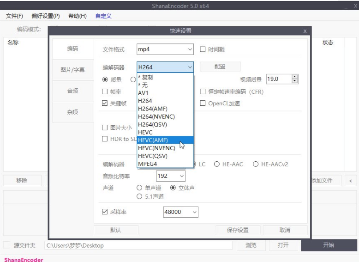Click the 默认 button

(x=116, y=230)
